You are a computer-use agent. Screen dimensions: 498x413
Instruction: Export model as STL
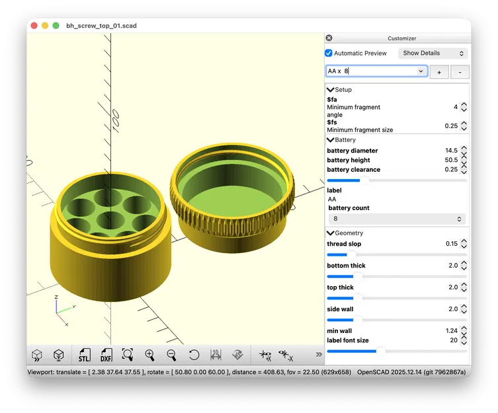pyautogui.click(x=84, y=355)
